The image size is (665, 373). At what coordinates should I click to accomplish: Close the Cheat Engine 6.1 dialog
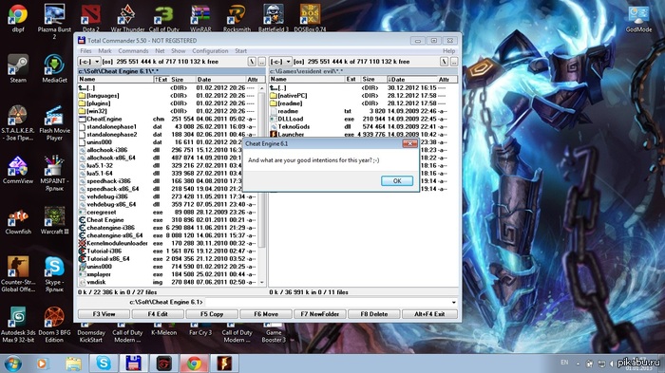[x=409, y=143]
